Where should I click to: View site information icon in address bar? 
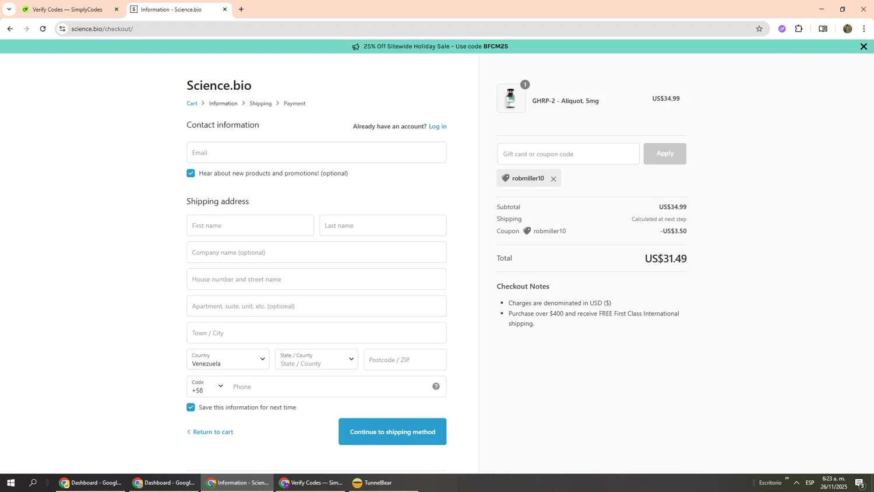(x=62, y=29)
